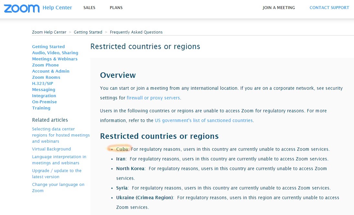Open Meetings & Webinars category
This screenshot has width=354, height=215.
click(x=55, y=59)
